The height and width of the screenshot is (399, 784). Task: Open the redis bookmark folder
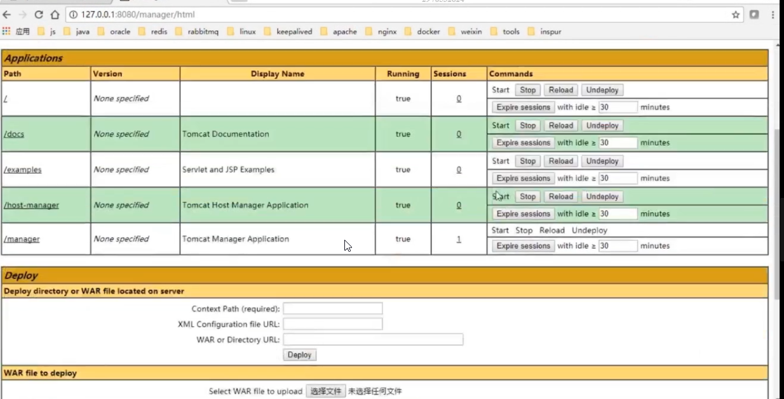[x=153, y=31]
